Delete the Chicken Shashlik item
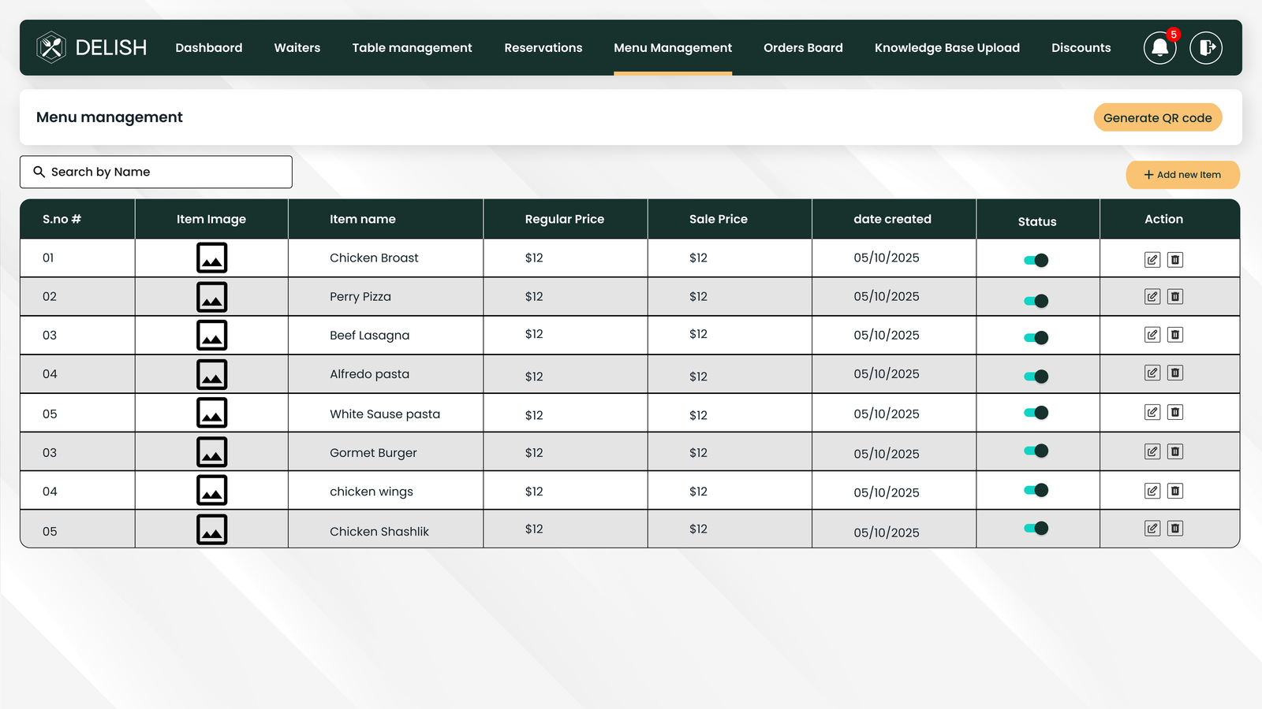Screen dimensions: 1262x709 point(1175,529)
